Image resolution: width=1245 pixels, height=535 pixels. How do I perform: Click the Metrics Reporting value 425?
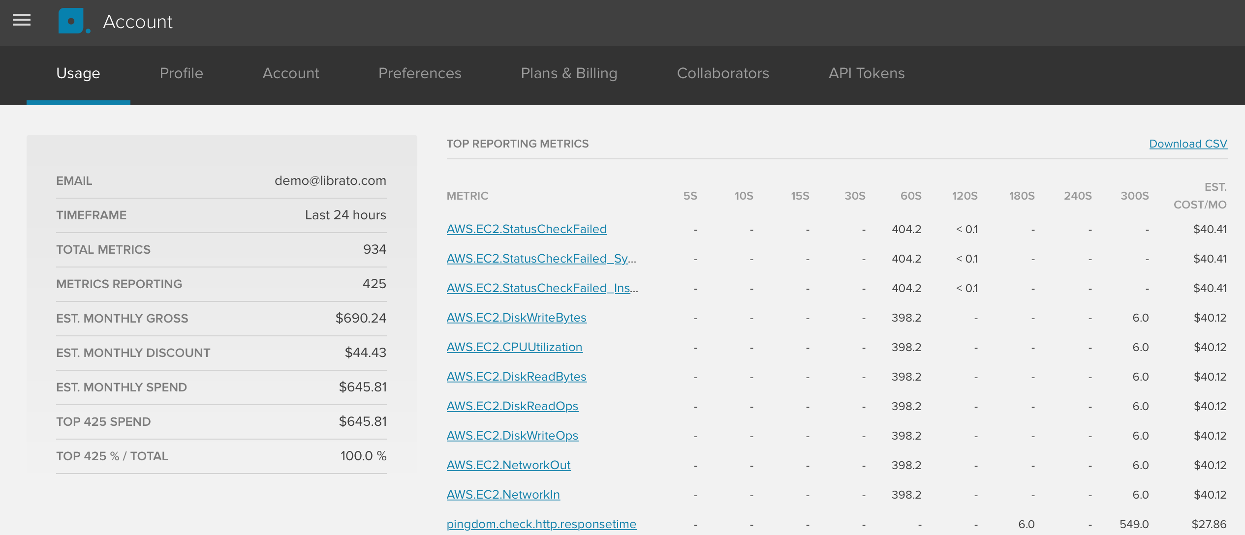point(374,284)
